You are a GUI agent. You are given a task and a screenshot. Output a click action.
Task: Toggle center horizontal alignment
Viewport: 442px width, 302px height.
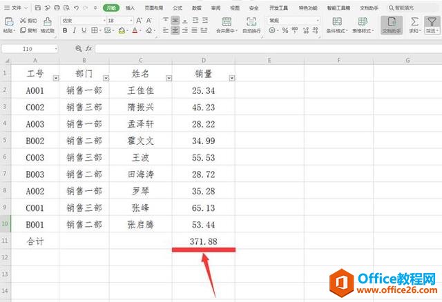click(175, 31)
